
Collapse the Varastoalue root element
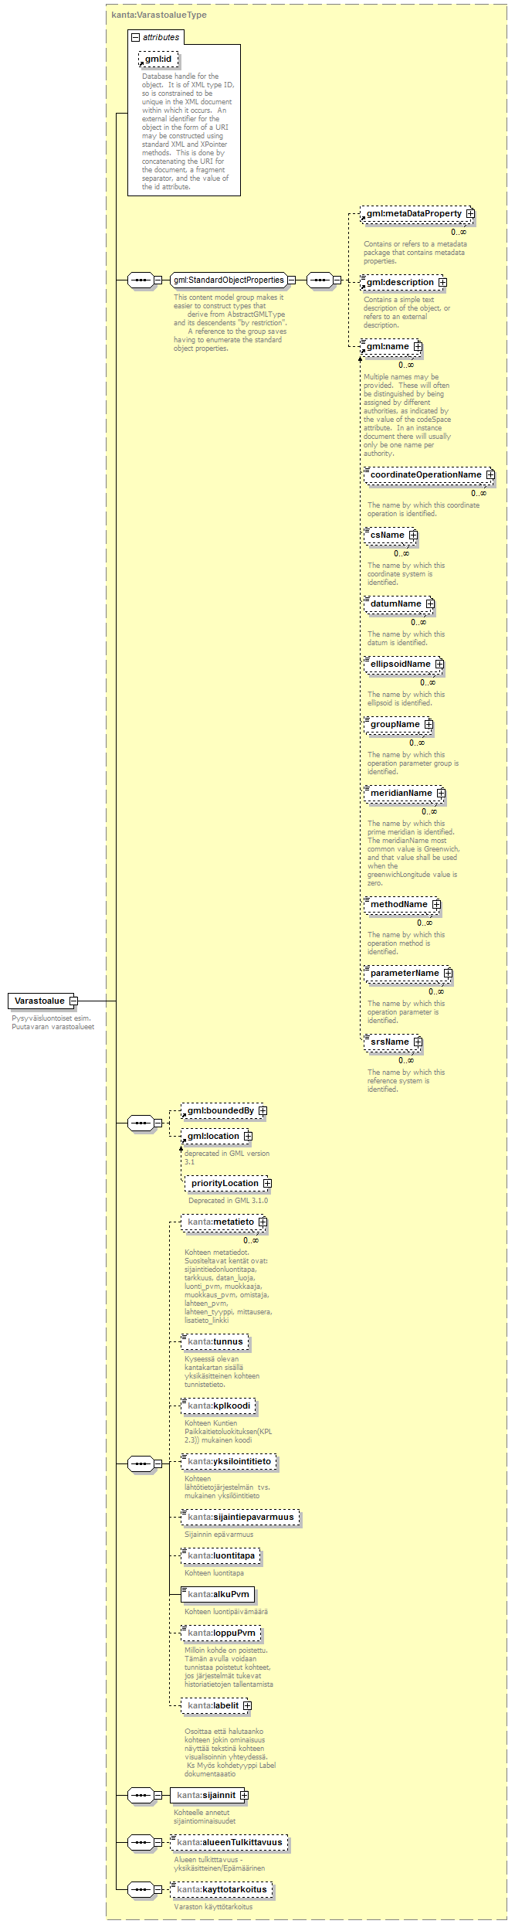73,1001
